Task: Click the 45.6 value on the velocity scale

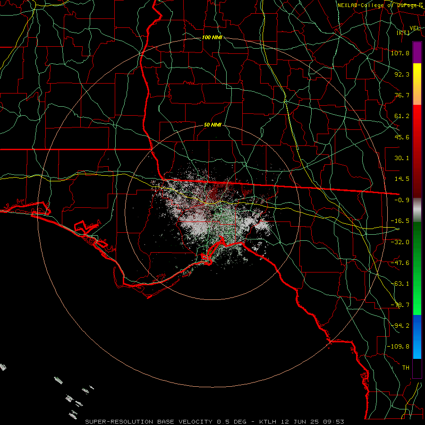Action: [x=402, y=137]
